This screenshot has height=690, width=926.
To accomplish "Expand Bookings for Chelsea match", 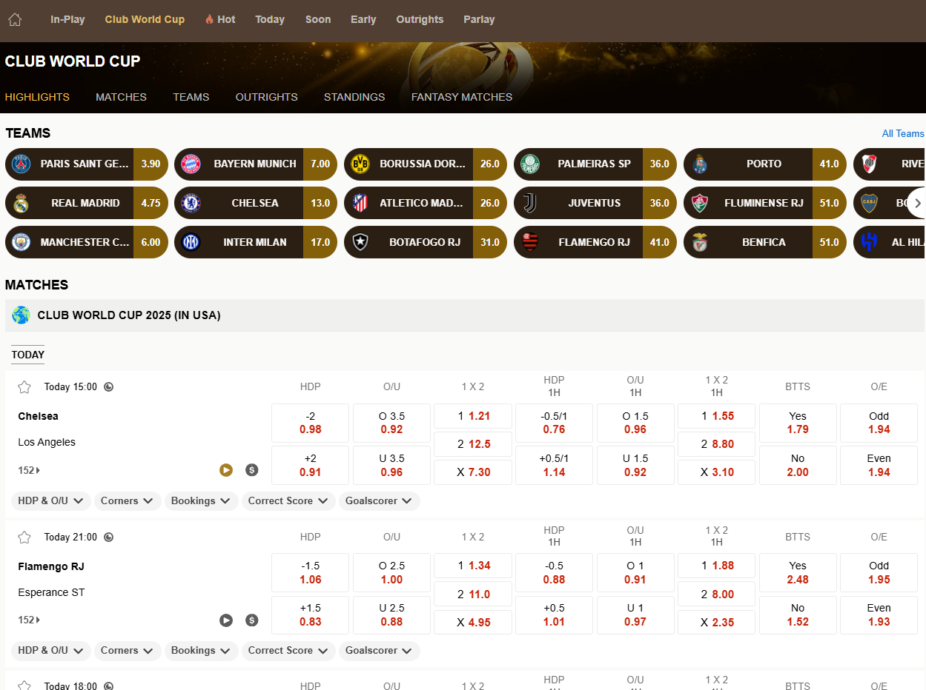I will point(202,501).
